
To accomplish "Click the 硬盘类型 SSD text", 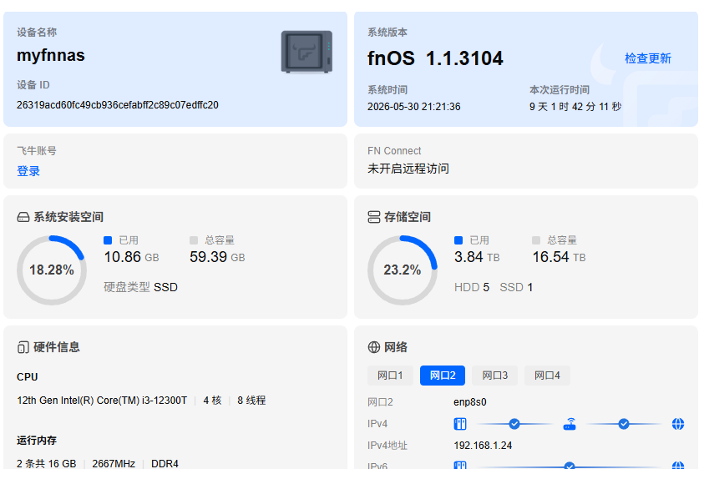I will [x=140, y=287].
